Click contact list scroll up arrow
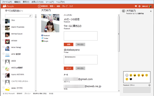Image resolution: width=154 pixels, height=96 pixels. (36, 15)
